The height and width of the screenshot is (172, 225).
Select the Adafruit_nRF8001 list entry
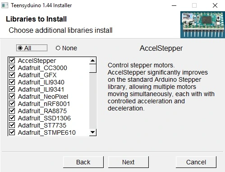(44, 104)
